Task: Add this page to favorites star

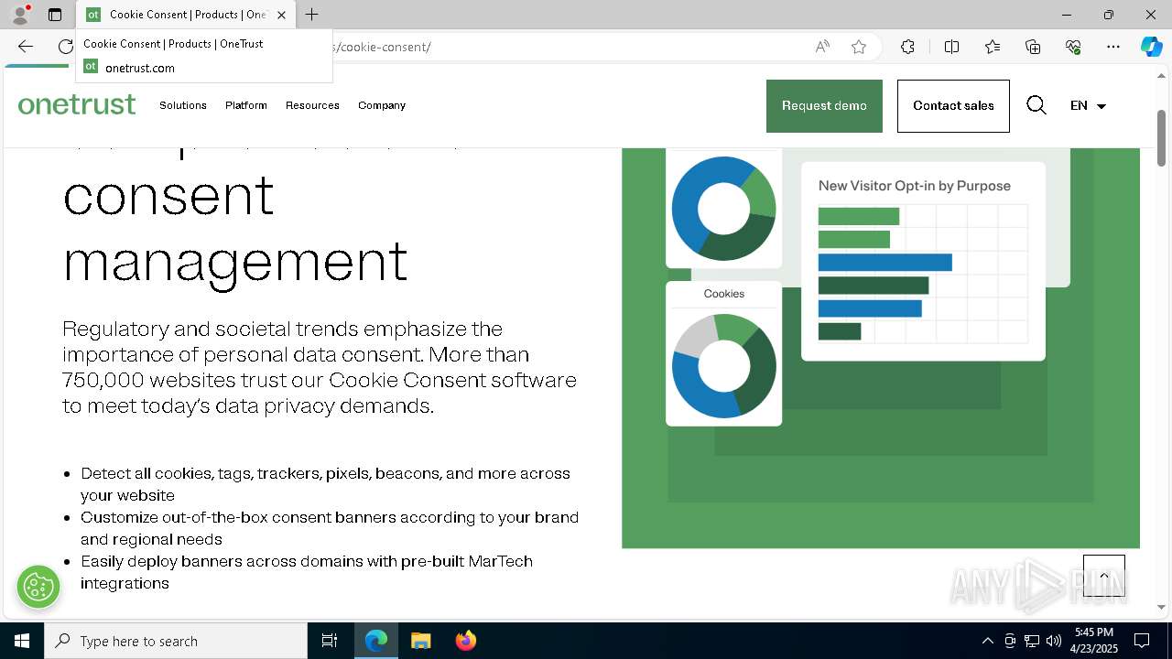Action: click(x=859, y=47)
